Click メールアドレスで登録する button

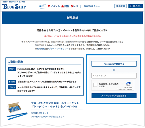[x=114, y=96]
